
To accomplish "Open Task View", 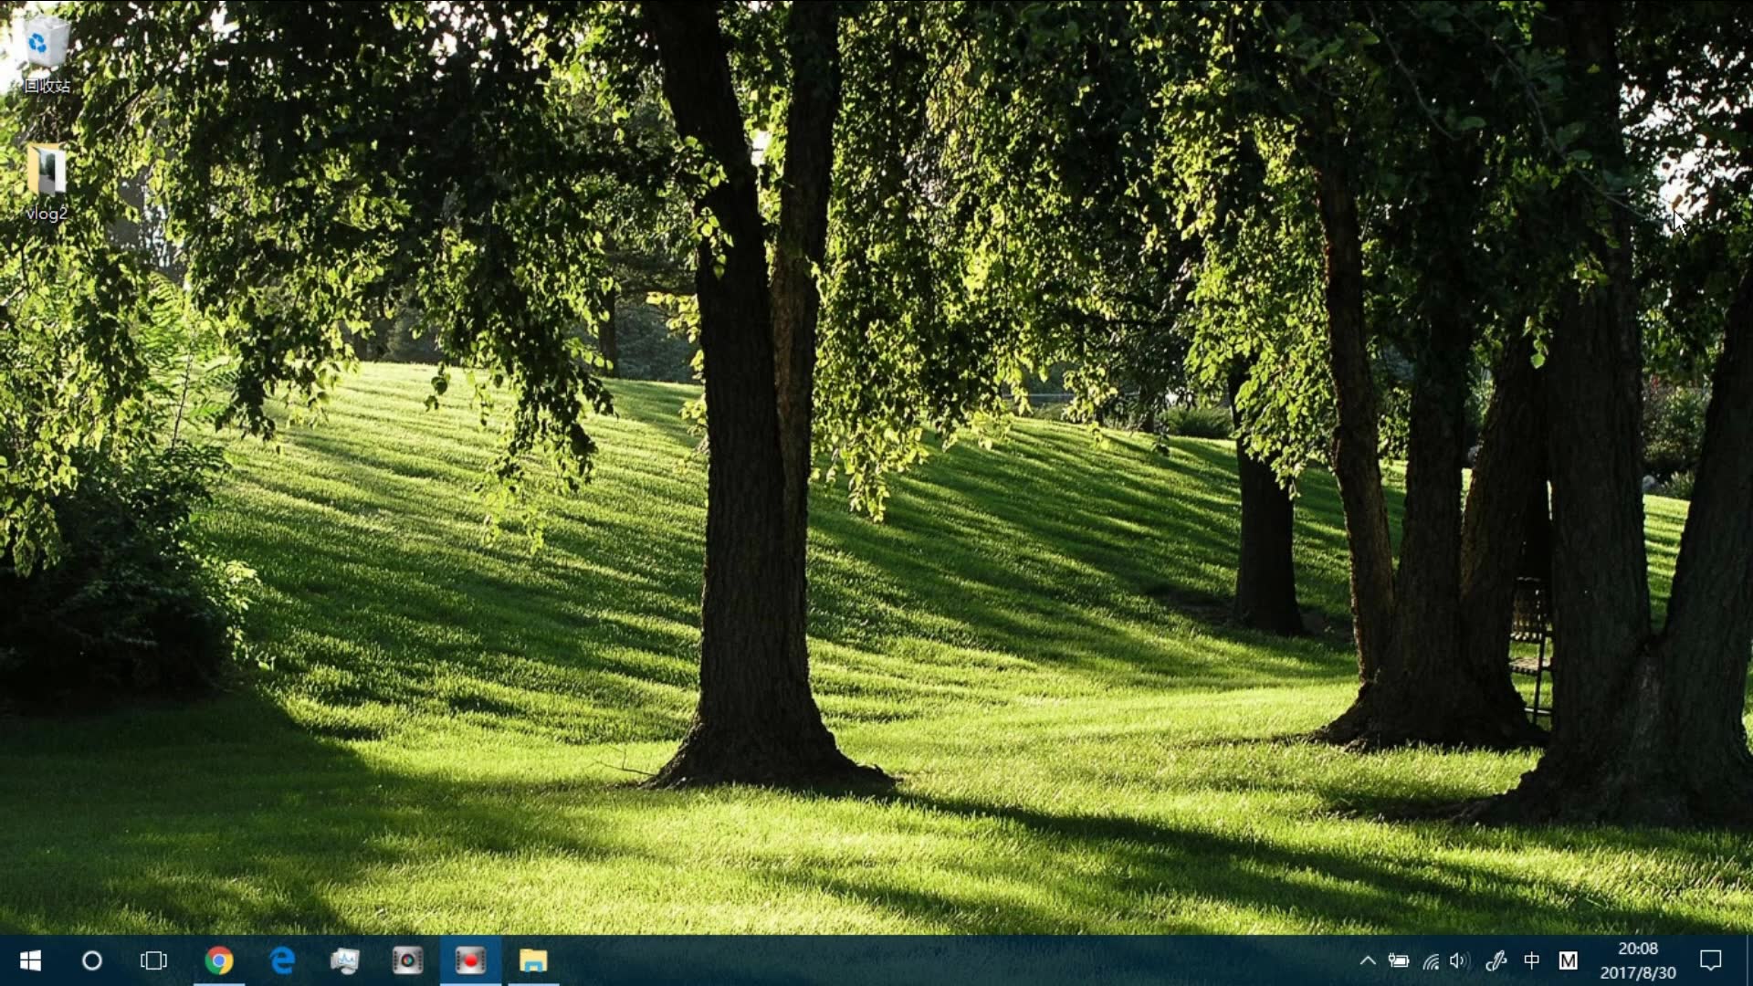I will 154,960.
